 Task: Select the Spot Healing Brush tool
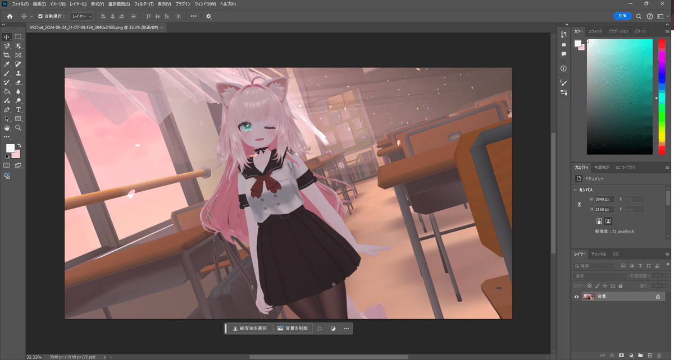(x=19, y=64)
